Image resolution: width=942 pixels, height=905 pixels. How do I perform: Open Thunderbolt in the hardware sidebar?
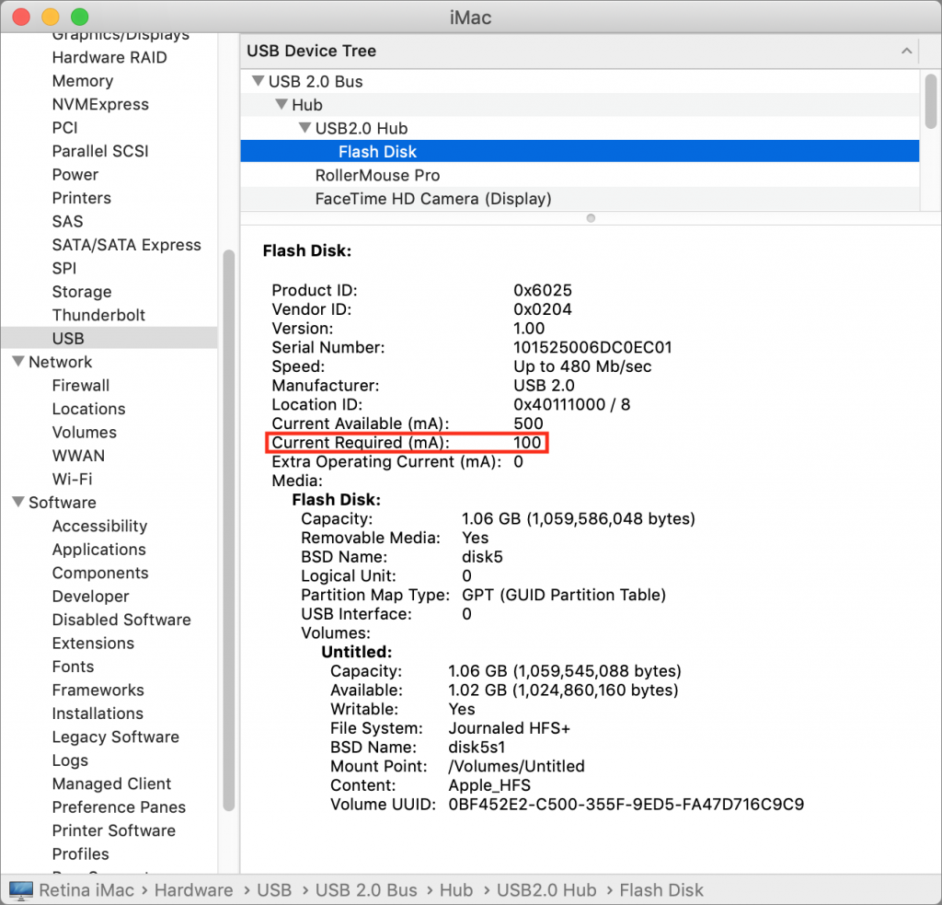pos(98,315)
